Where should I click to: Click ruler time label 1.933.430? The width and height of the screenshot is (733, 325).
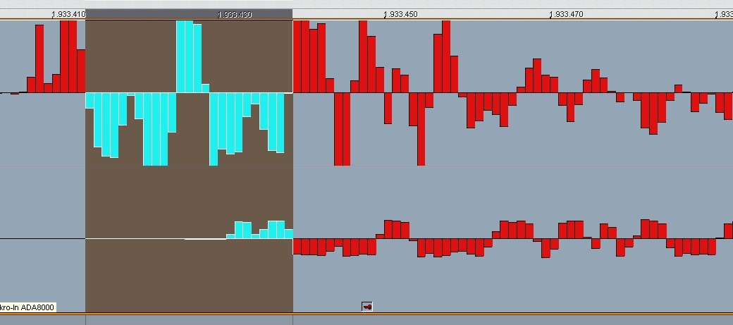[235, 15]
